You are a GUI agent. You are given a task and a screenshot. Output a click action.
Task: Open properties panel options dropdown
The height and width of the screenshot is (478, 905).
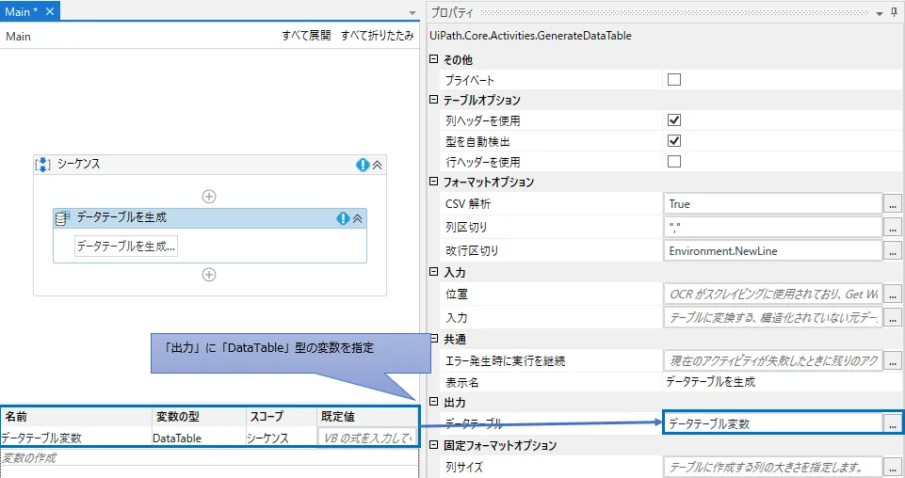click(x=879, y=12)
